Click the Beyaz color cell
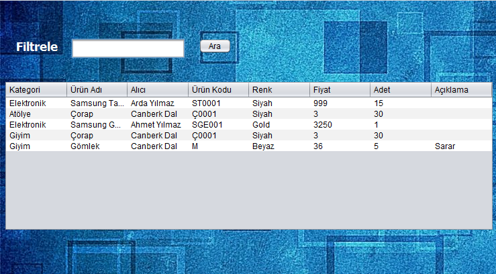 tap(263, 146)
